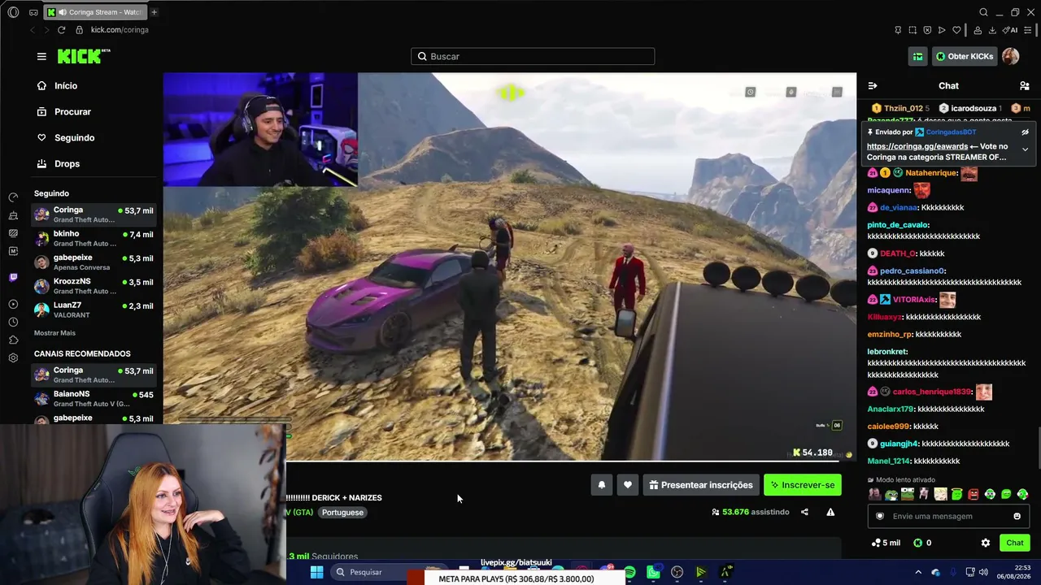Open Opera downloads icon
The width and height of the screenshot is (1041, 585).
[992, 30]
